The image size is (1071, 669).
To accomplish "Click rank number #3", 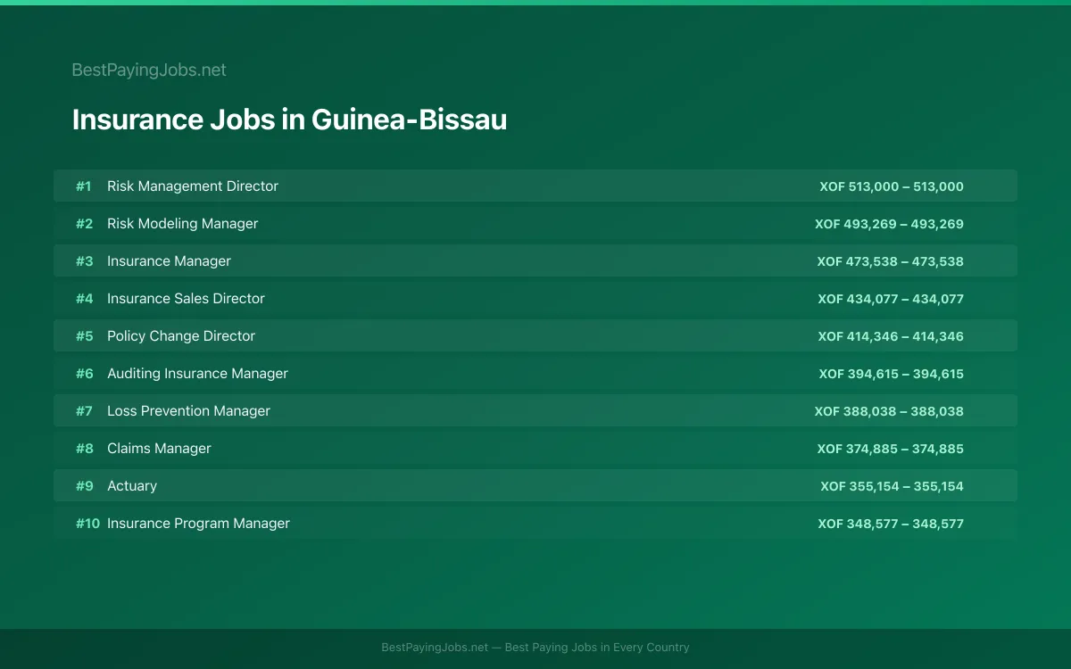I will [x=84, y=261].
